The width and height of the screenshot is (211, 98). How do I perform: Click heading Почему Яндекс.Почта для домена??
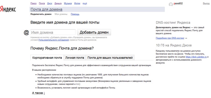pos(62,48)
